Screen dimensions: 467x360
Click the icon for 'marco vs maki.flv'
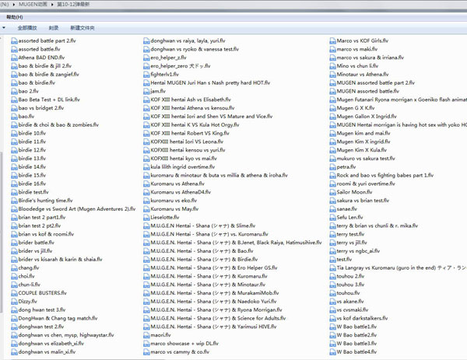click(332, 50)
